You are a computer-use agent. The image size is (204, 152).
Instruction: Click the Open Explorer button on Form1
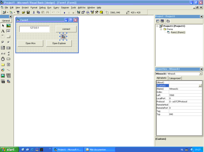59,43
